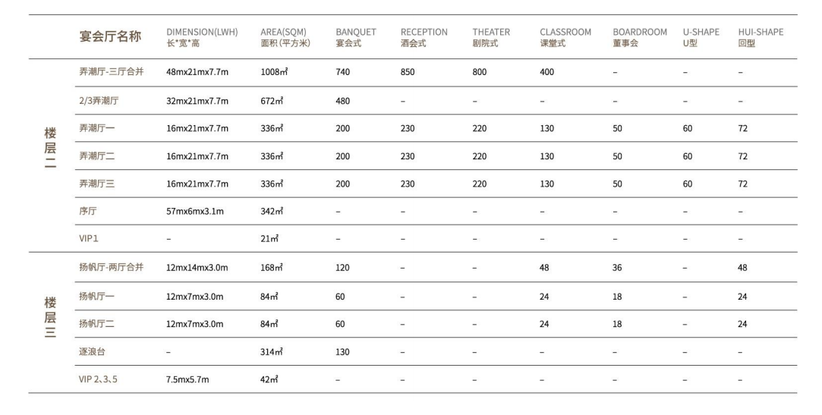Select the 弄潮厅-三厅合并 row name
Viewport: 822px width, 415px height.
pyautogui.click(x=111, y=72)
